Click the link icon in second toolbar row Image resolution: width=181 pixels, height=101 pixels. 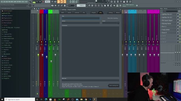[62, 5]
